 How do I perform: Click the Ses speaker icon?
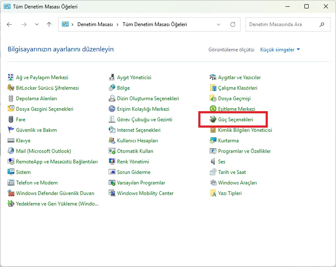tap(213, 161)
